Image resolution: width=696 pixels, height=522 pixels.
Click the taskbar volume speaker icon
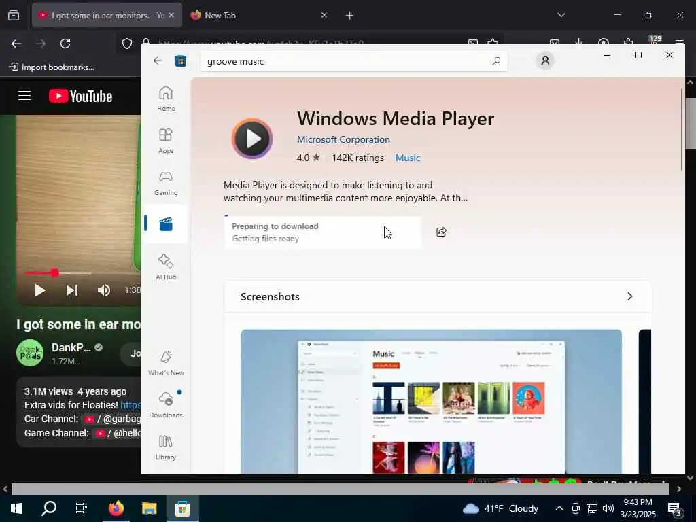coord(608,508)
